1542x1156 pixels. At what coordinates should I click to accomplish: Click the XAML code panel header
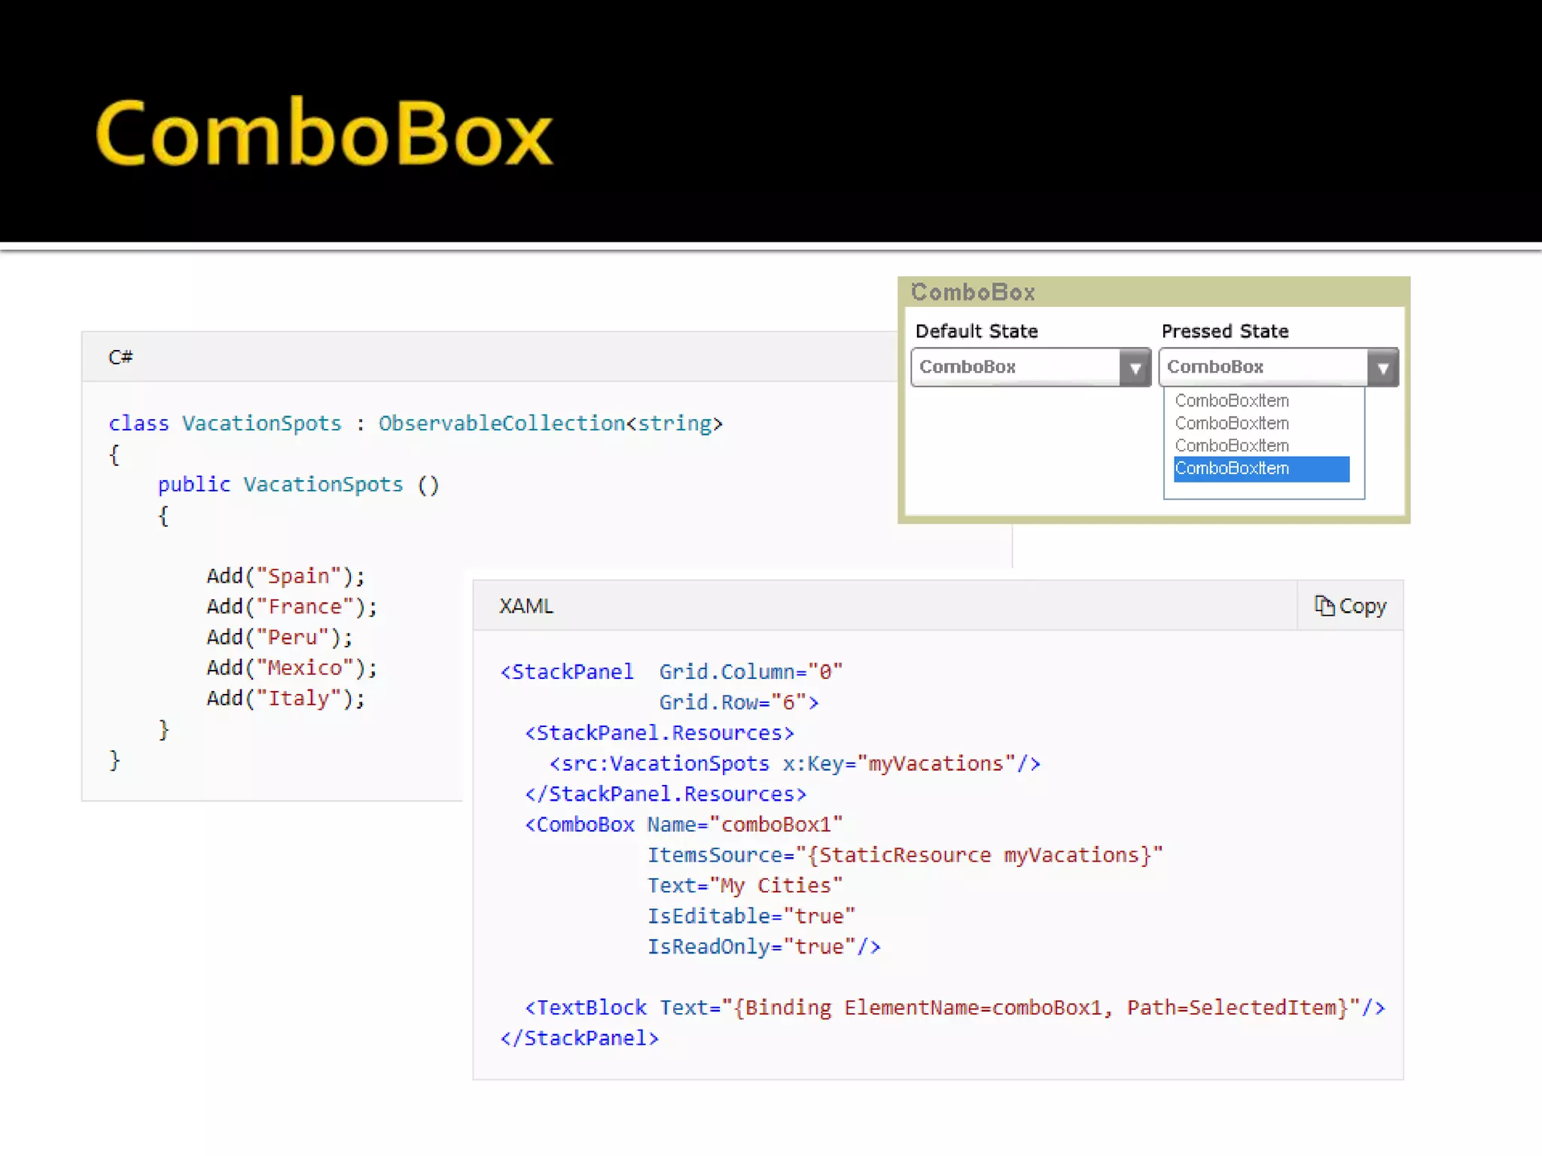pos(526,606)
